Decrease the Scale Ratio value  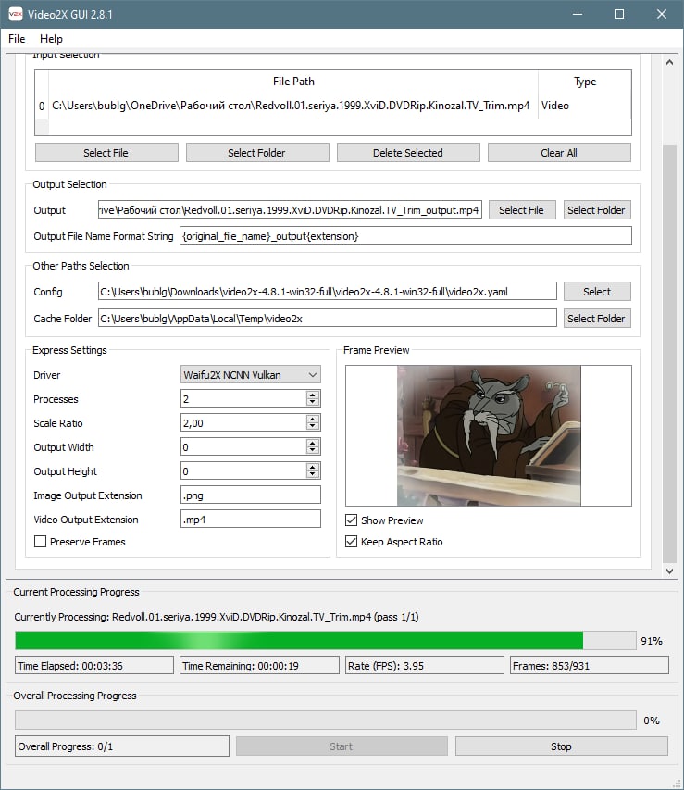(x=313, y=427)
